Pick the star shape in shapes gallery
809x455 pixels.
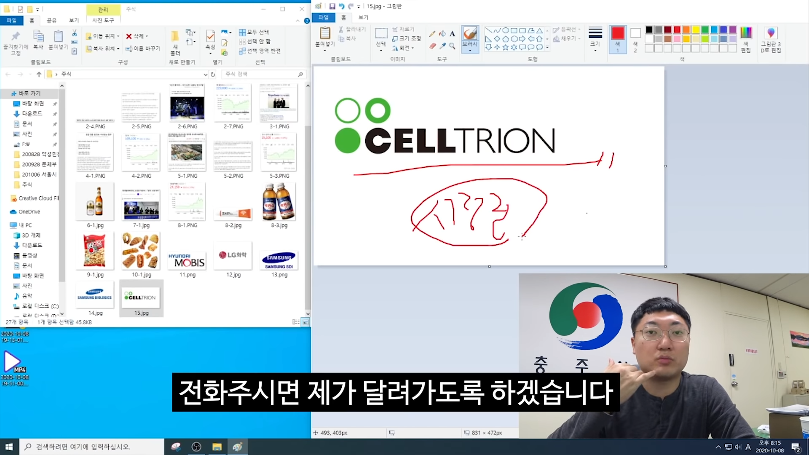point(505,47)
